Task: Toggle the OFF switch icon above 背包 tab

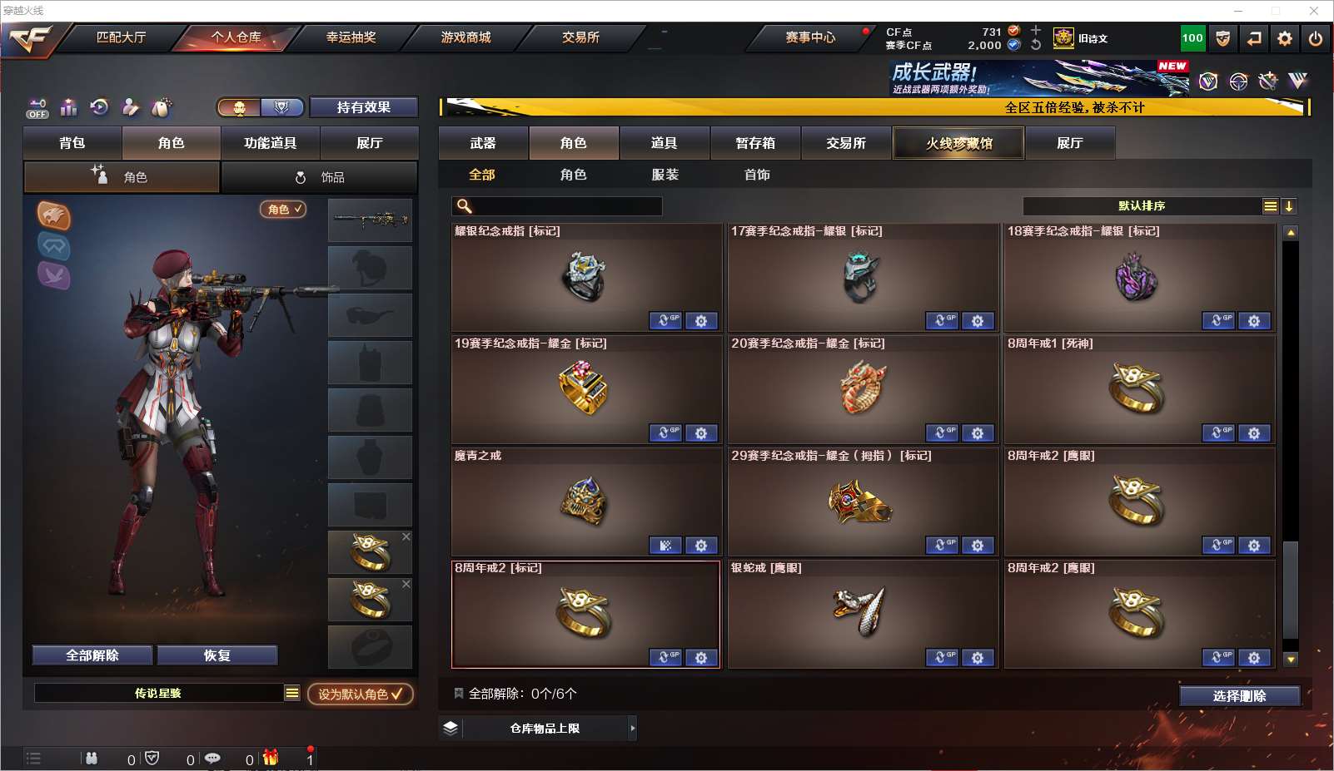Action: [37, 108]
